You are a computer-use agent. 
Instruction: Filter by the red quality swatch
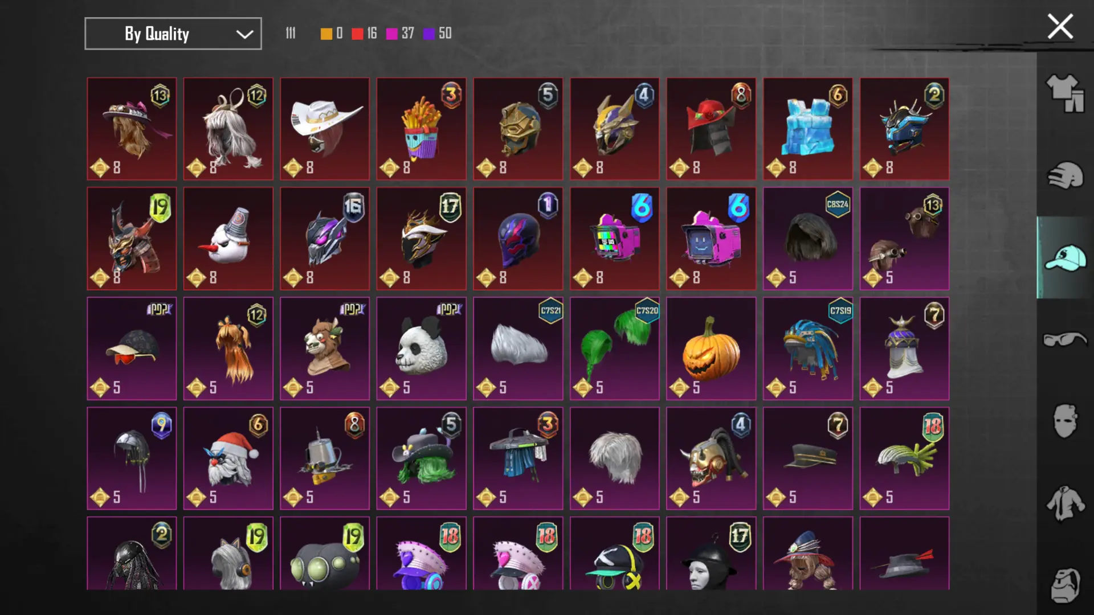pos(357,34)
